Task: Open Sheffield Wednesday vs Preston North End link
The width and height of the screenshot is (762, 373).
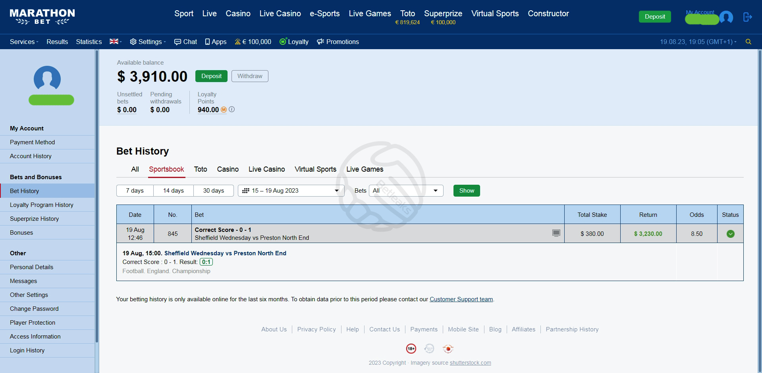Action: pos(225,253)
